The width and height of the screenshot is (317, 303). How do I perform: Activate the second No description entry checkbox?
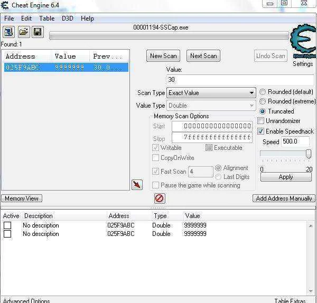coord(7,234)
